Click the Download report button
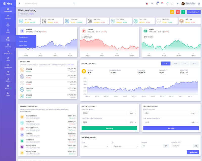Screen dimensions: 202x161 [194, 12]
